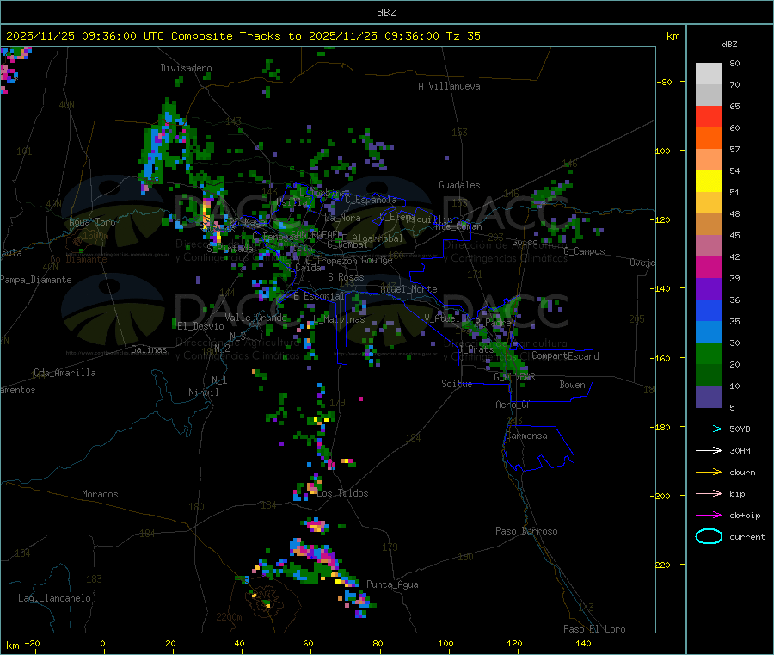Click the pink bip arrow symbol

709,493
